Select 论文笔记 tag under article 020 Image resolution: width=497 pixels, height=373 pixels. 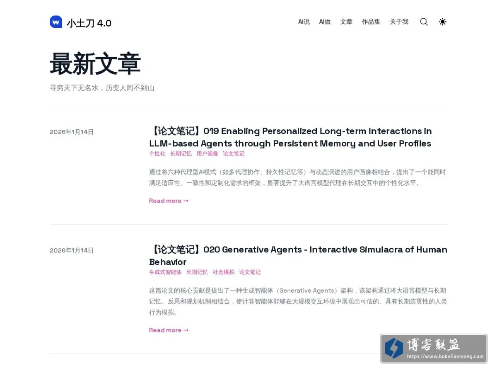pyautogui.click(x=250, y=272)
